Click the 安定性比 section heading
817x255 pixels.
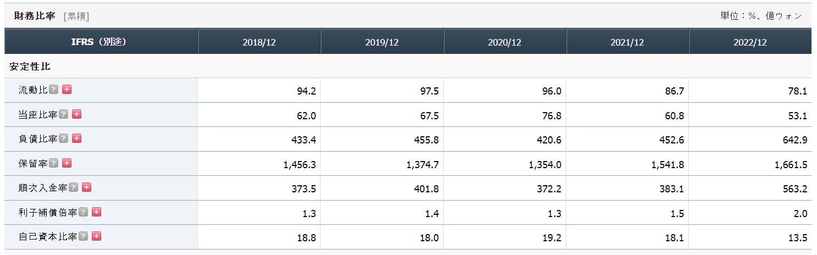(x=30, y=66)
